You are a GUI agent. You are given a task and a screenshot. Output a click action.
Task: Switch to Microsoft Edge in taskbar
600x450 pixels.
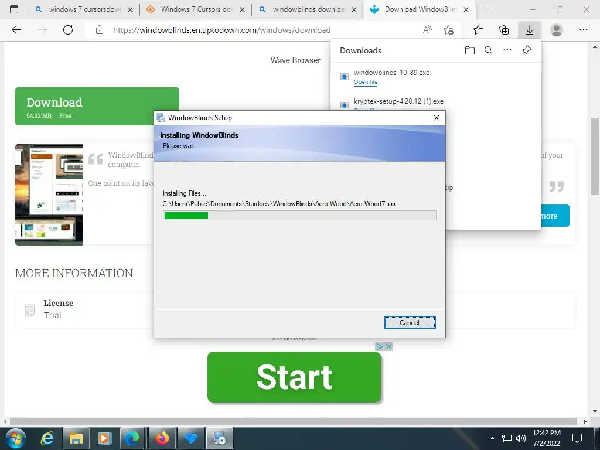(133, 438)
